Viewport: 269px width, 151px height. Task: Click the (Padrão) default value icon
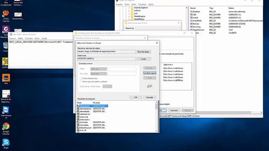191,12
